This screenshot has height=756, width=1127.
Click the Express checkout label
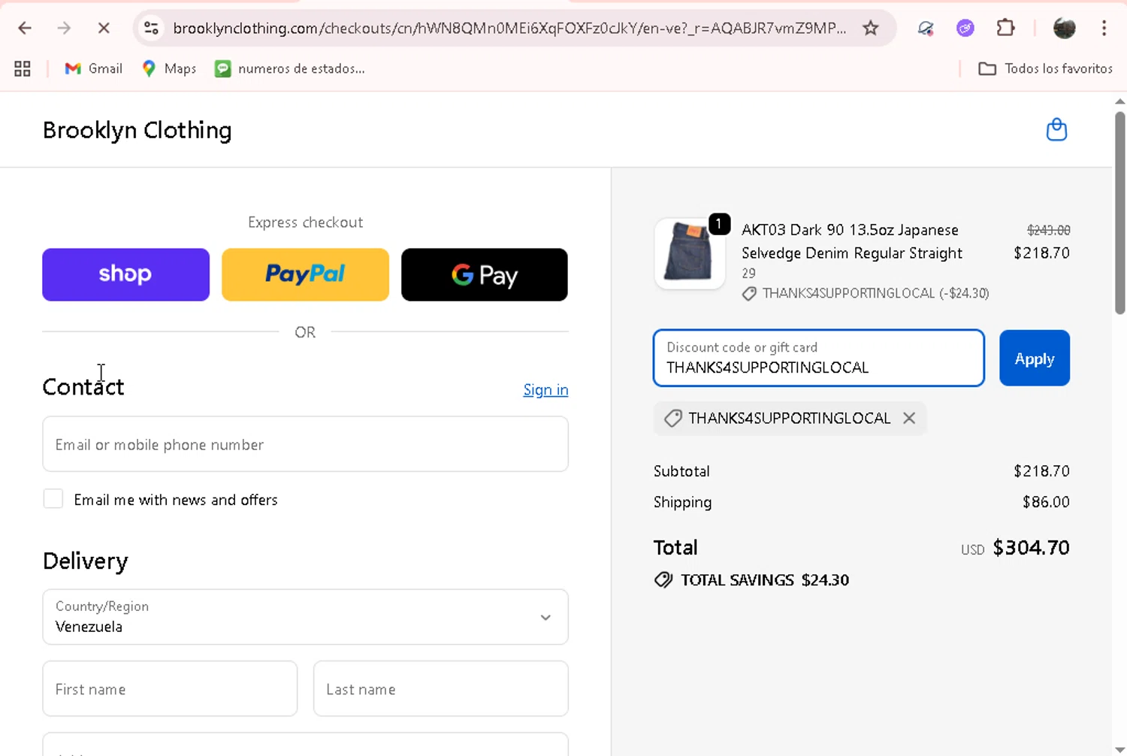305,222
